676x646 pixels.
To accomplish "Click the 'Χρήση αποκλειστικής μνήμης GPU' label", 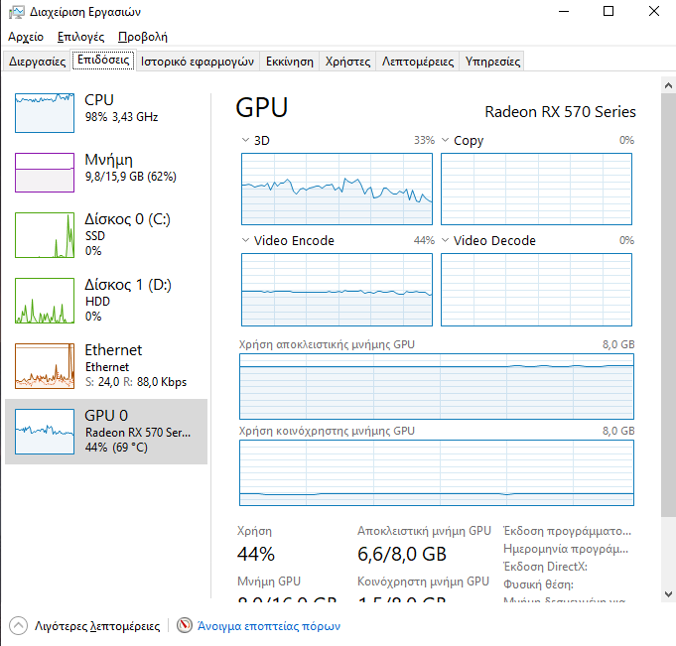I will pyautogui.click(x=327, y=344).
